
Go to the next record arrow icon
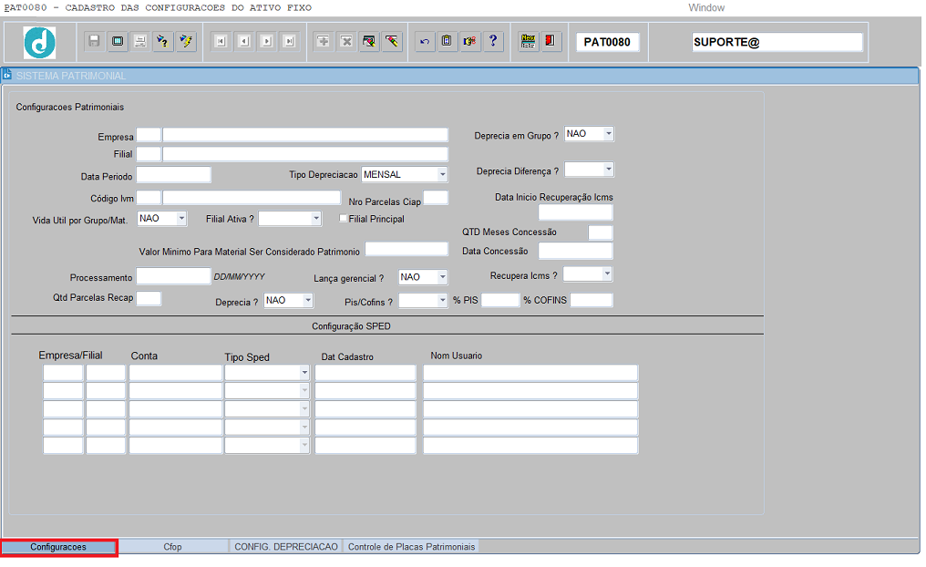click(x=266, y=41)
